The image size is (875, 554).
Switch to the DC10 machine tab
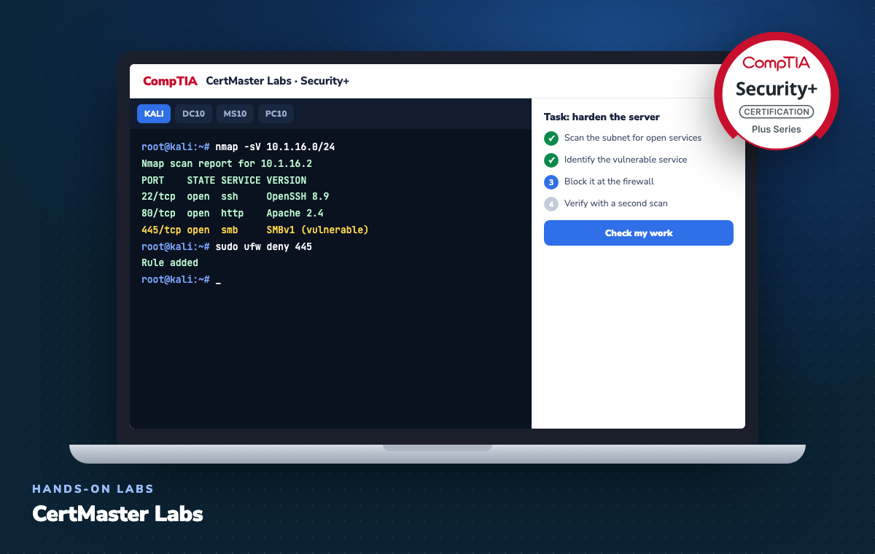[x=193, y=114]
